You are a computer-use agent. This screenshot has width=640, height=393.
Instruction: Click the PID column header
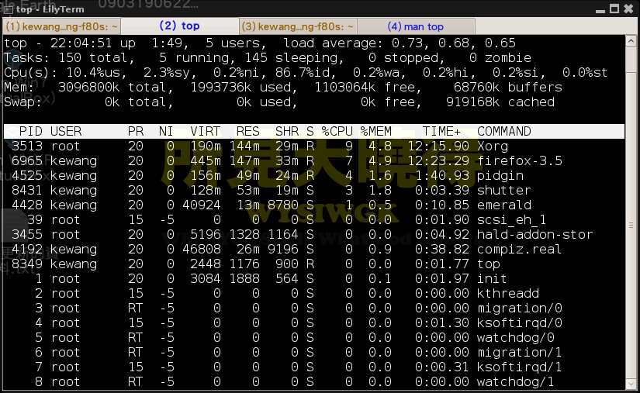[x=30, y=131]
